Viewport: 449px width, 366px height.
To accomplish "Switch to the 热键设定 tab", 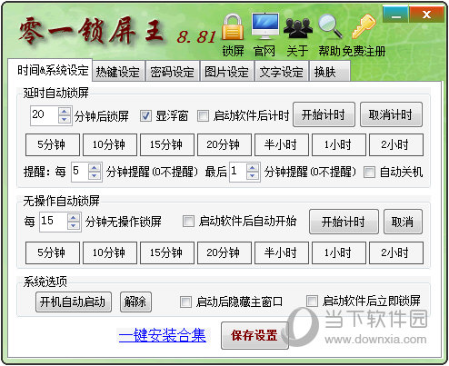I will click(x=118, y=72).
